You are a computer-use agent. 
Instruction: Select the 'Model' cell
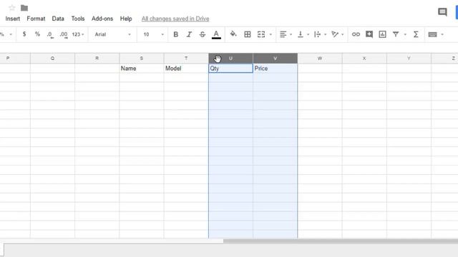pos(186,69)
